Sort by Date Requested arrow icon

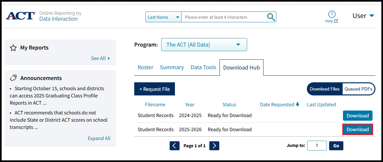pos(298,105)
